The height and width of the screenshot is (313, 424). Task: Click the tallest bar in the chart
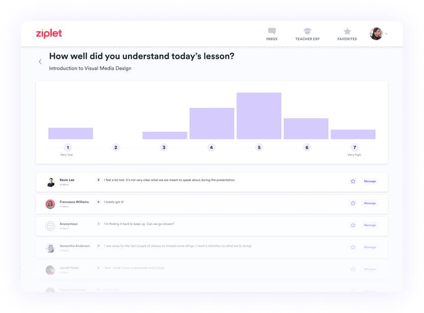(259, 116)
